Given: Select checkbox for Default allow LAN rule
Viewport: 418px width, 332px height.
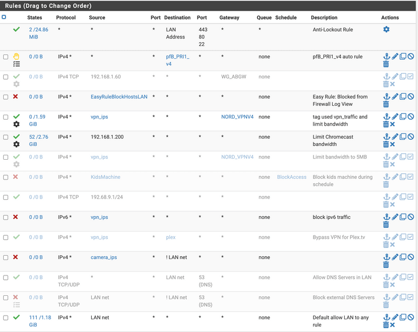Looking at the screenshot, I should 5,318.
